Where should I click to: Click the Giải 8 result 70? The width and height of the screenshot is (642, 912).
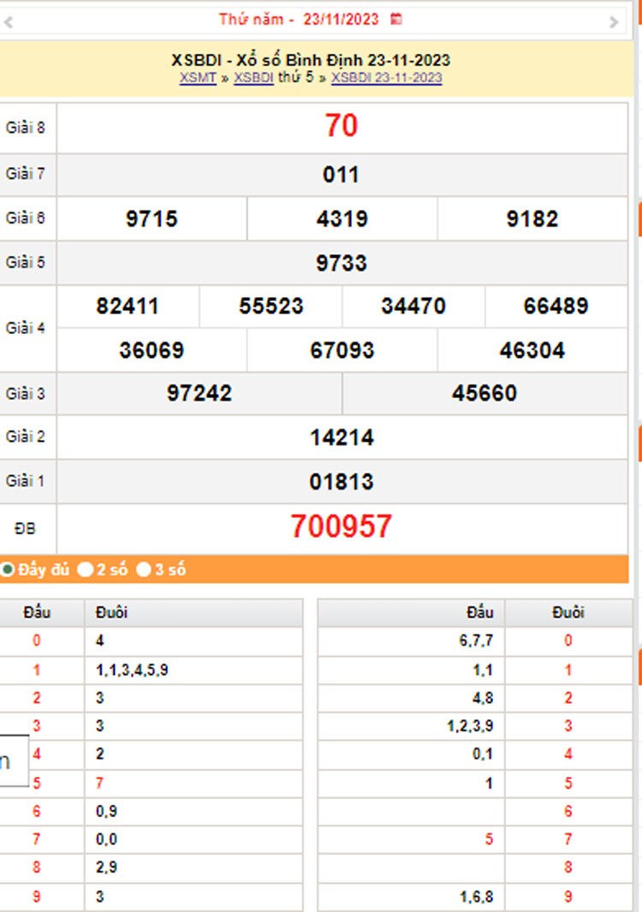point(341,126)
